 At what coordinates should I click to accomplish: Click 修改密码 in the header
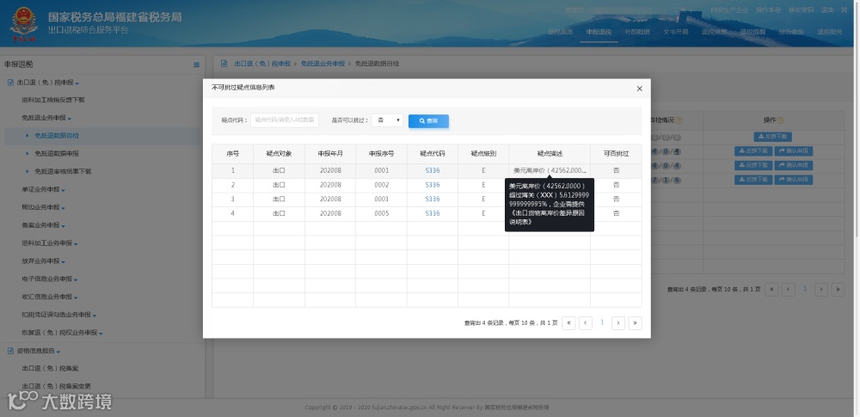click(x=801, y=9)
